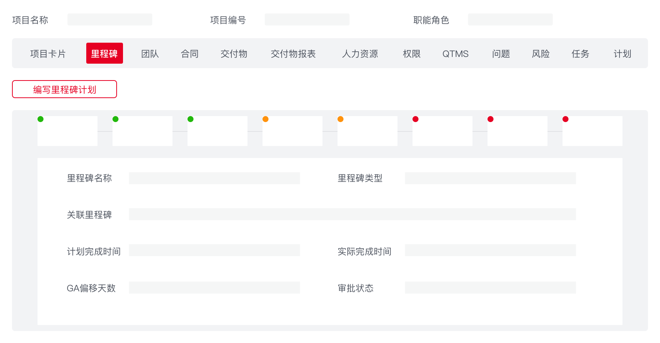This screenshot has width=660, height=343.
Task: Click the 里程碑类型 field
Action: click(x=490, y=178)
